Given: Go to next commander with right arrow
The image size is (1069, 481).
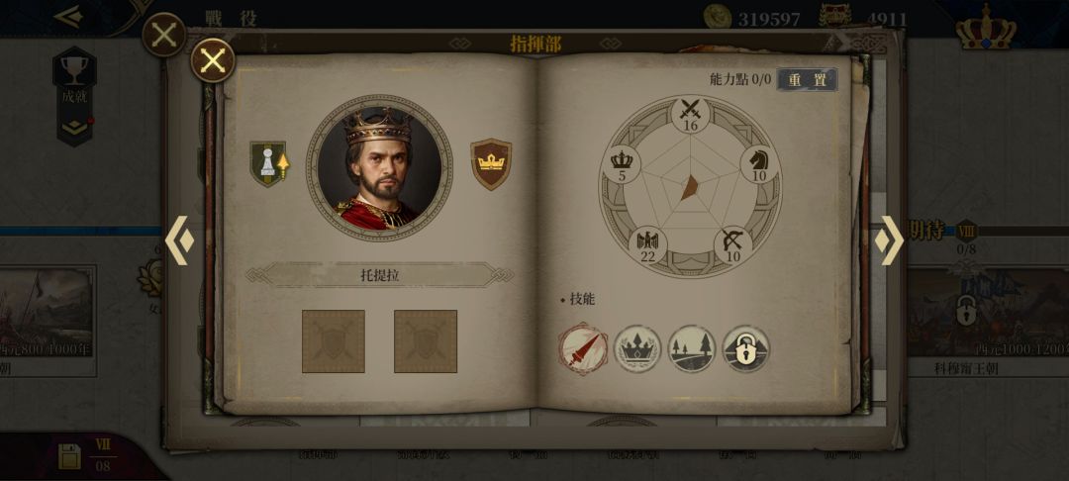Looking at the screenshot, I should (x=889, y=240).
